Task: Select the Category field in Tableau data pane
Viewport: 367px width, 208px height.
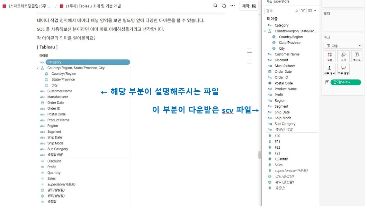Action: 282,25
